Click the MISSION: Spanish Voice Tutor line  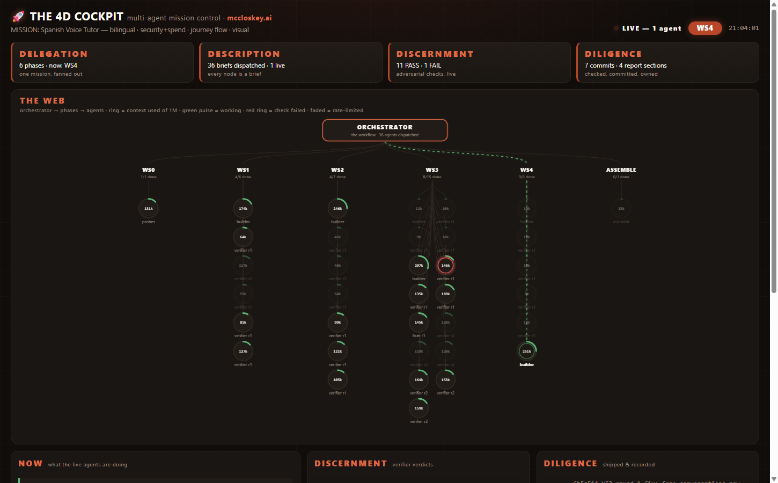tap(130, 30)
